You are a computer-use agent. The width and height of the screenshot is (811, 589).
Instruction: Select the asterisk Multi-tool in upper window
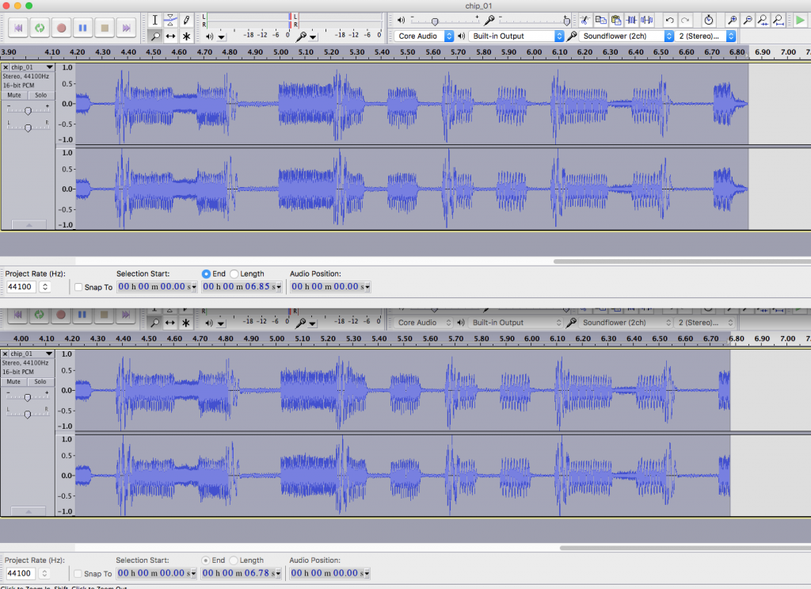tap(186, 36)
